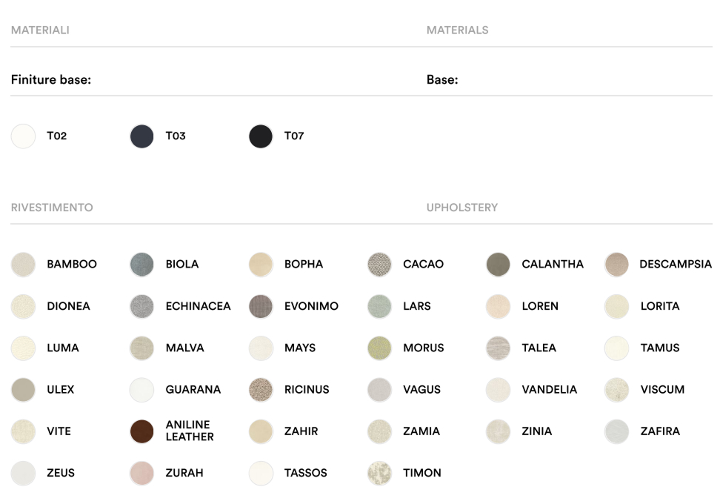This screenshot has width=720, height=504.
Task: Click the Bamboo upholstery name
Action: coord(72,265)
